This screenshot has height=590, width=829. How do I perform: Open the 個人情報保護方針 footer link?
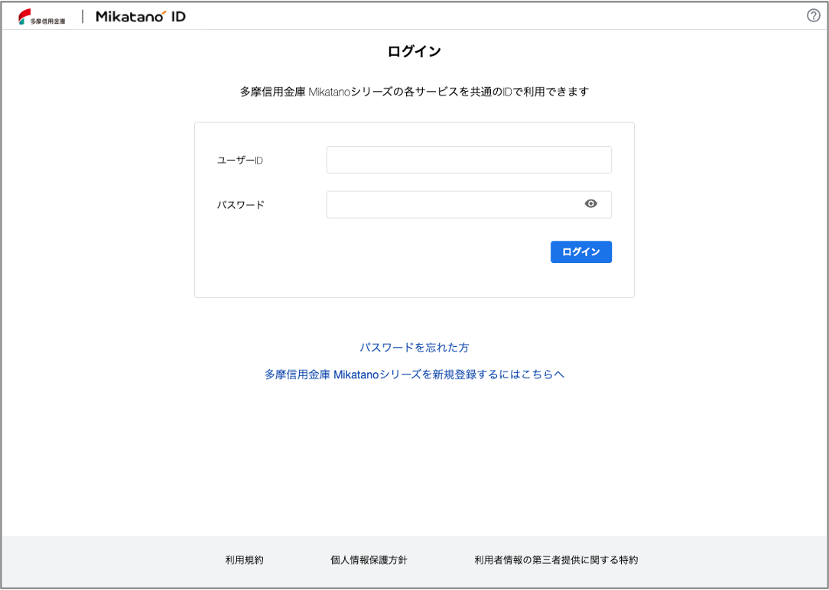pyautogui.click(x=369, y=560)
